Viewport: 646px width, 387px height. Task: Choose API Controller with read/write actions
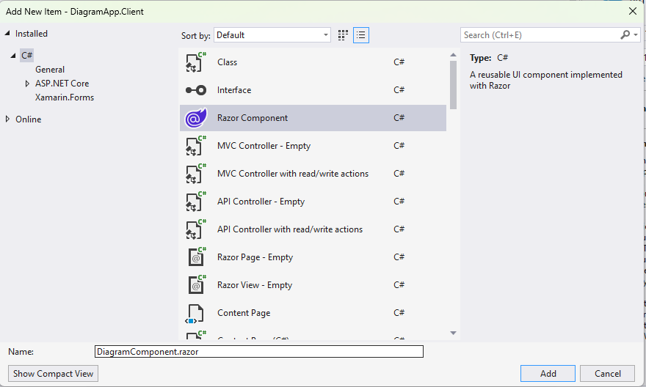[313, 229]
